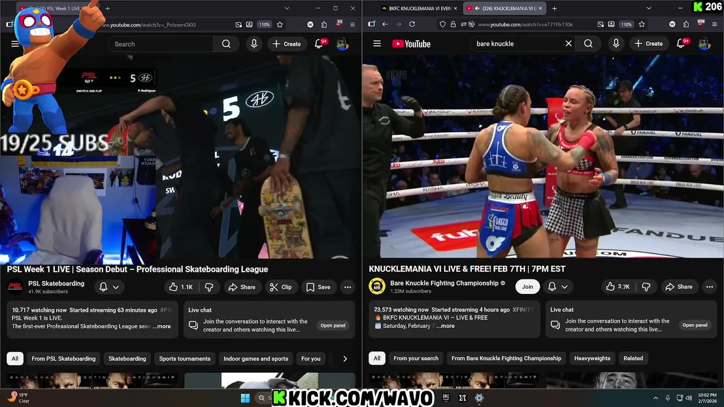Click padlock site info in right browser
724x407 pixels.
point(453,24)
